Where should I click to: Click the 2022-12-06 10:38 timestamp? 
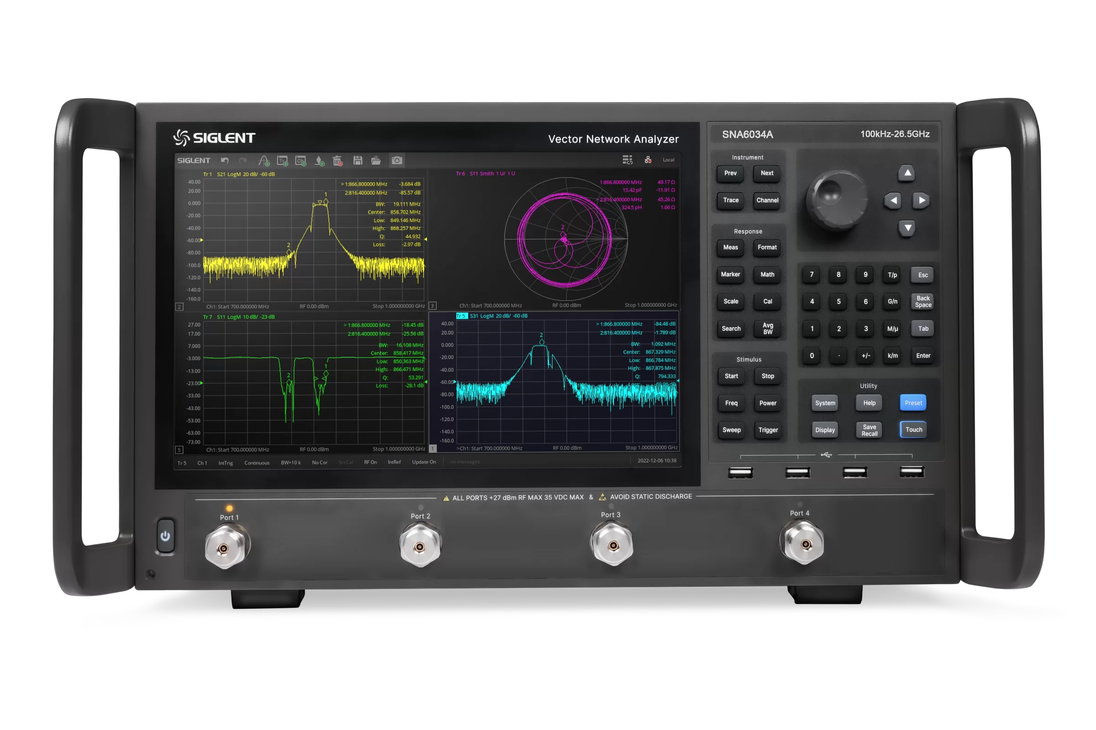(657, 461)
